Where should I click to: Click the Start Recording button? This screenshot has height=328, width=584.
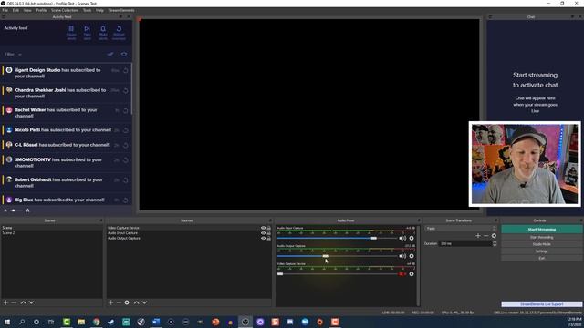(541, 237)
